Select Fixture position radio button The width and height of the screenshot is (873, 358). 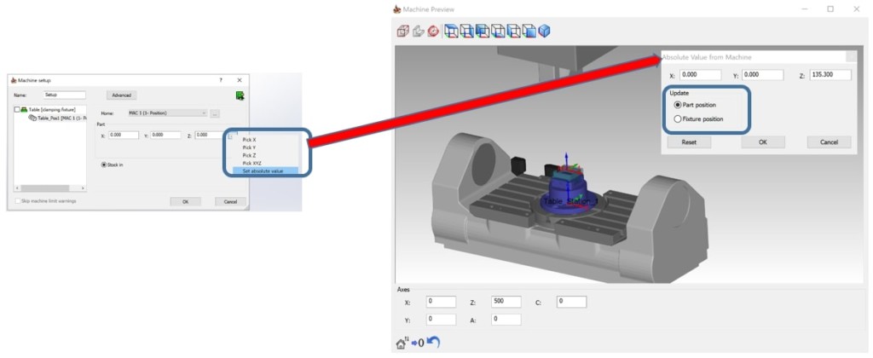coord(678,118)
